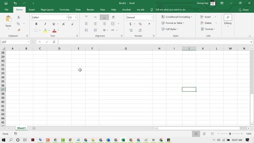Expand Format as Table menu

173,23
